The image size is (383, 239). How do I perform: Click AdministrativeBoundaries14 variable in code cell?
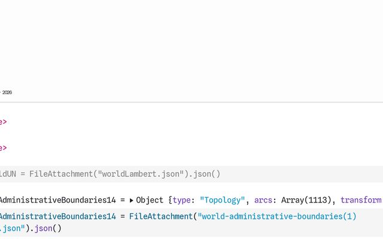[57, 216]
